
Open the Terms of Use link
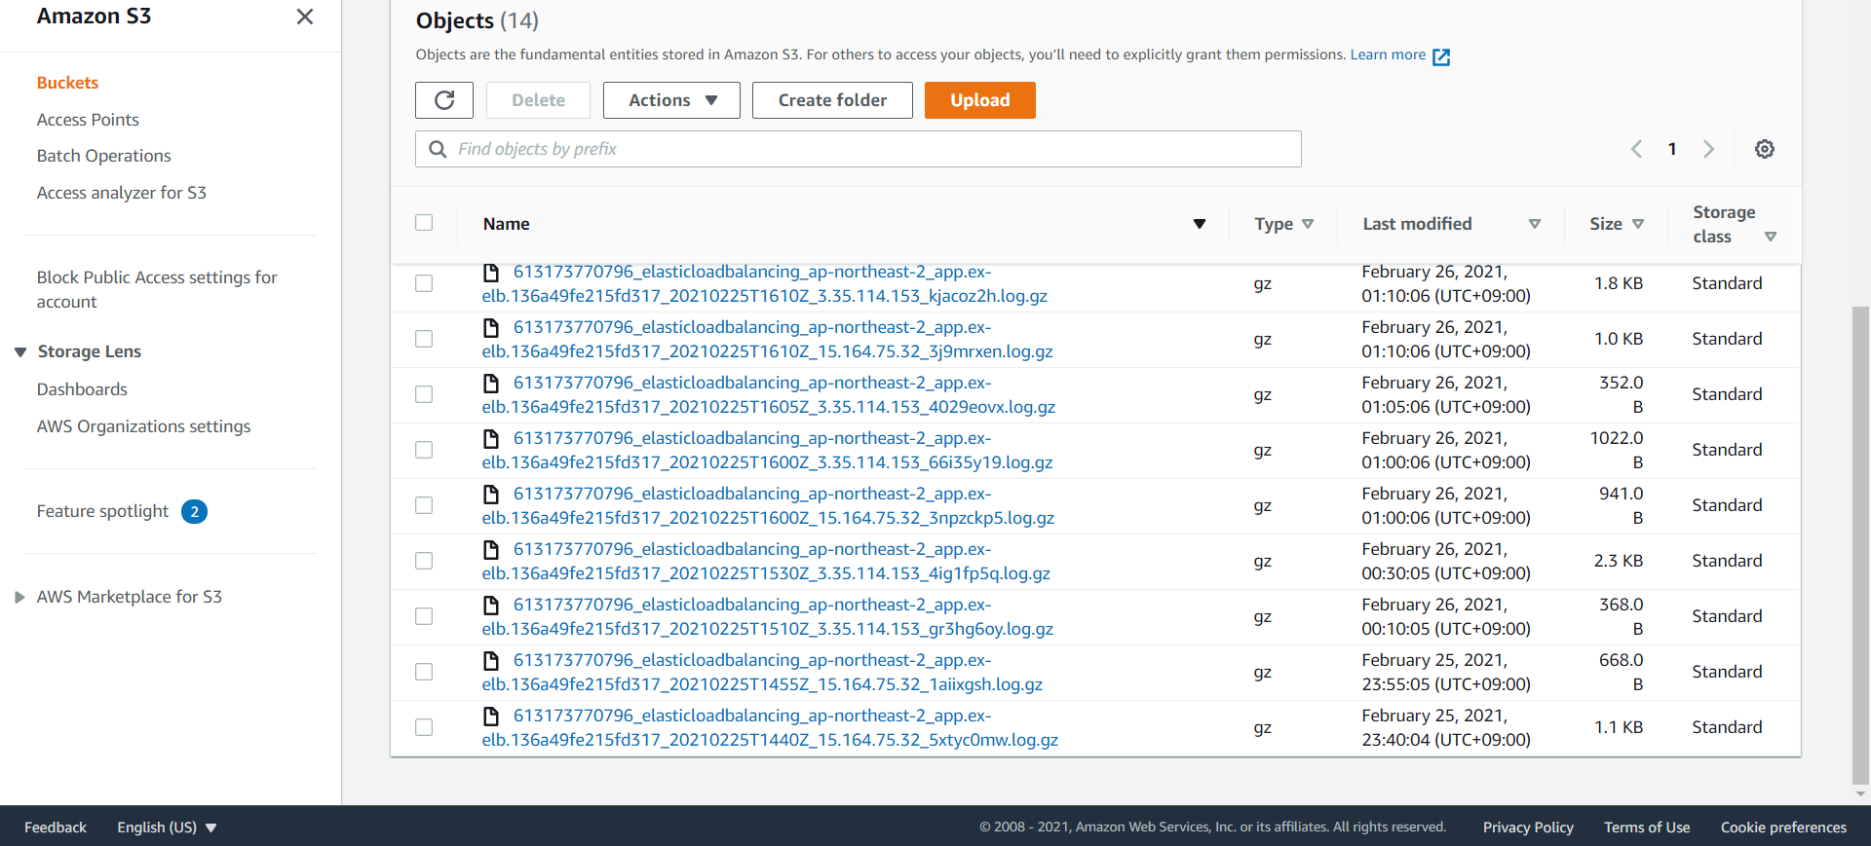point(1647,828)
